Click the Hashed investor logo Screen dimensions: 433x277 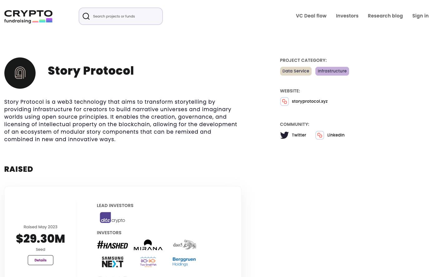[112, 245]
